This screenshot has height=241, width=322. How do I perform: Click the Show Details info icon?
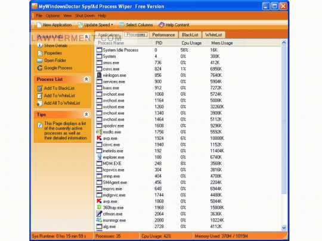click(x=40, y=45)
